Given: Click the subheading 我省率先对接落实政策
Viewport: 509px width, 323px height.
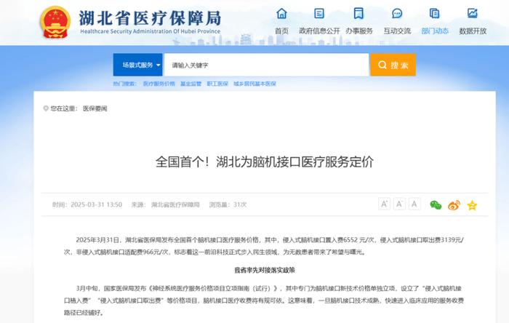Looking at the screenshot, I should pyautogui.click(x=265, y=270).
